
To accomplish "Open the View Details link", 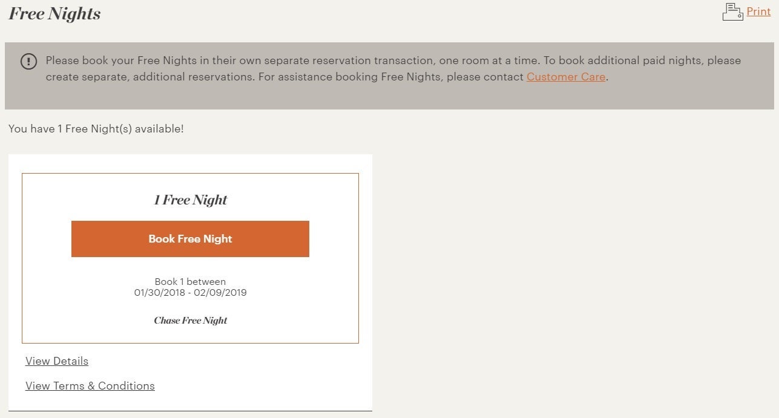I will pos(57,361).
